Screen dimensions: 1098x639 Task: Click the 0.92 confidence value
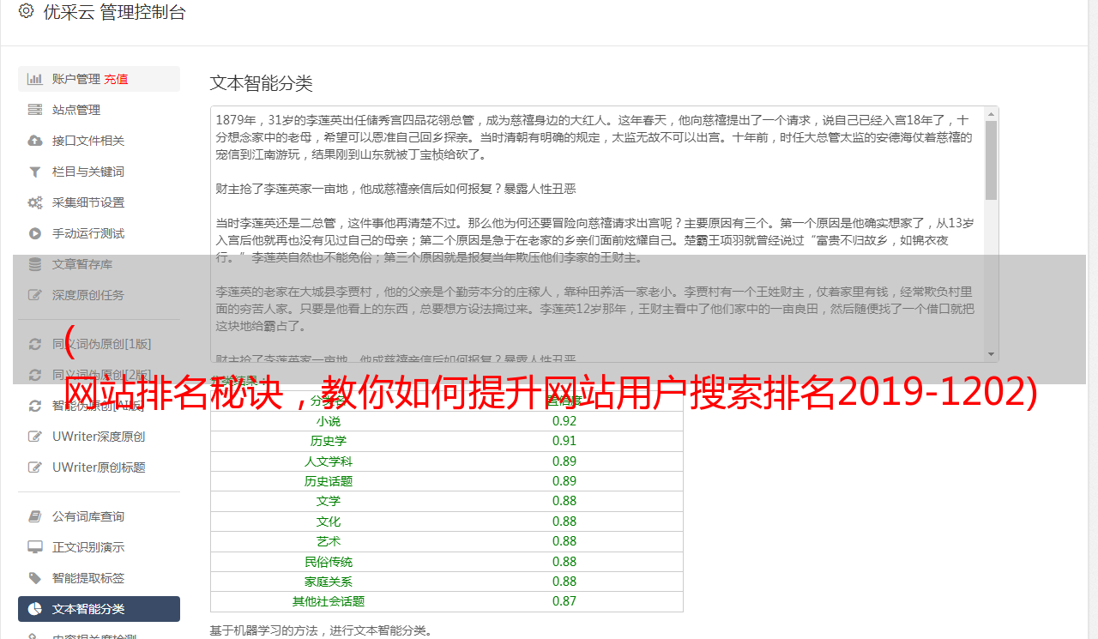[564, 421]
